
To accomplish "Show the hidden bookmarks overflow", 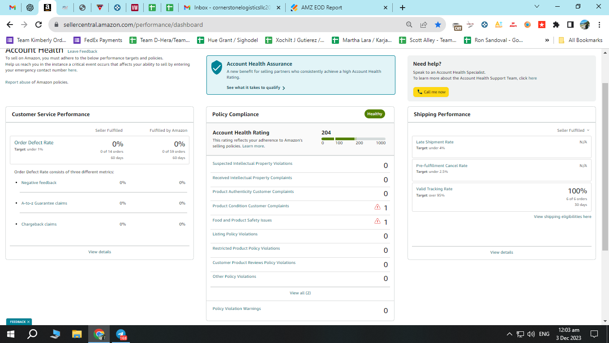I will pos(547,40).
